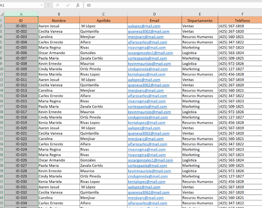Image resolution: width=262 pixels, height=208 pixels.
Task: Select Nombre cell in ID-006 row
Action: click(x=59, y=53)
